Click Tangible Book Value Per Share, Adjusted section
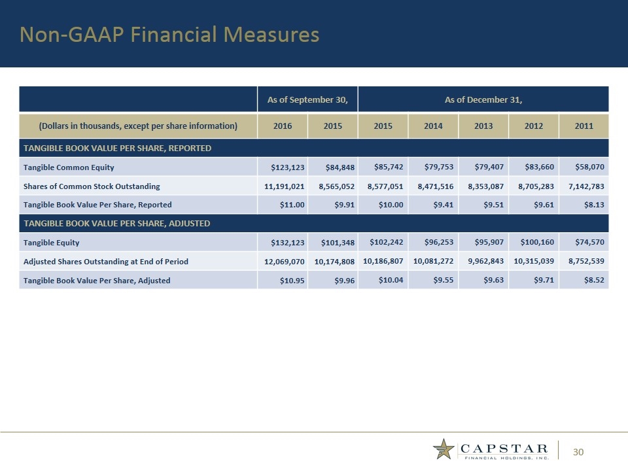Viewport: 628px width, 471px height. pos(117,224)
